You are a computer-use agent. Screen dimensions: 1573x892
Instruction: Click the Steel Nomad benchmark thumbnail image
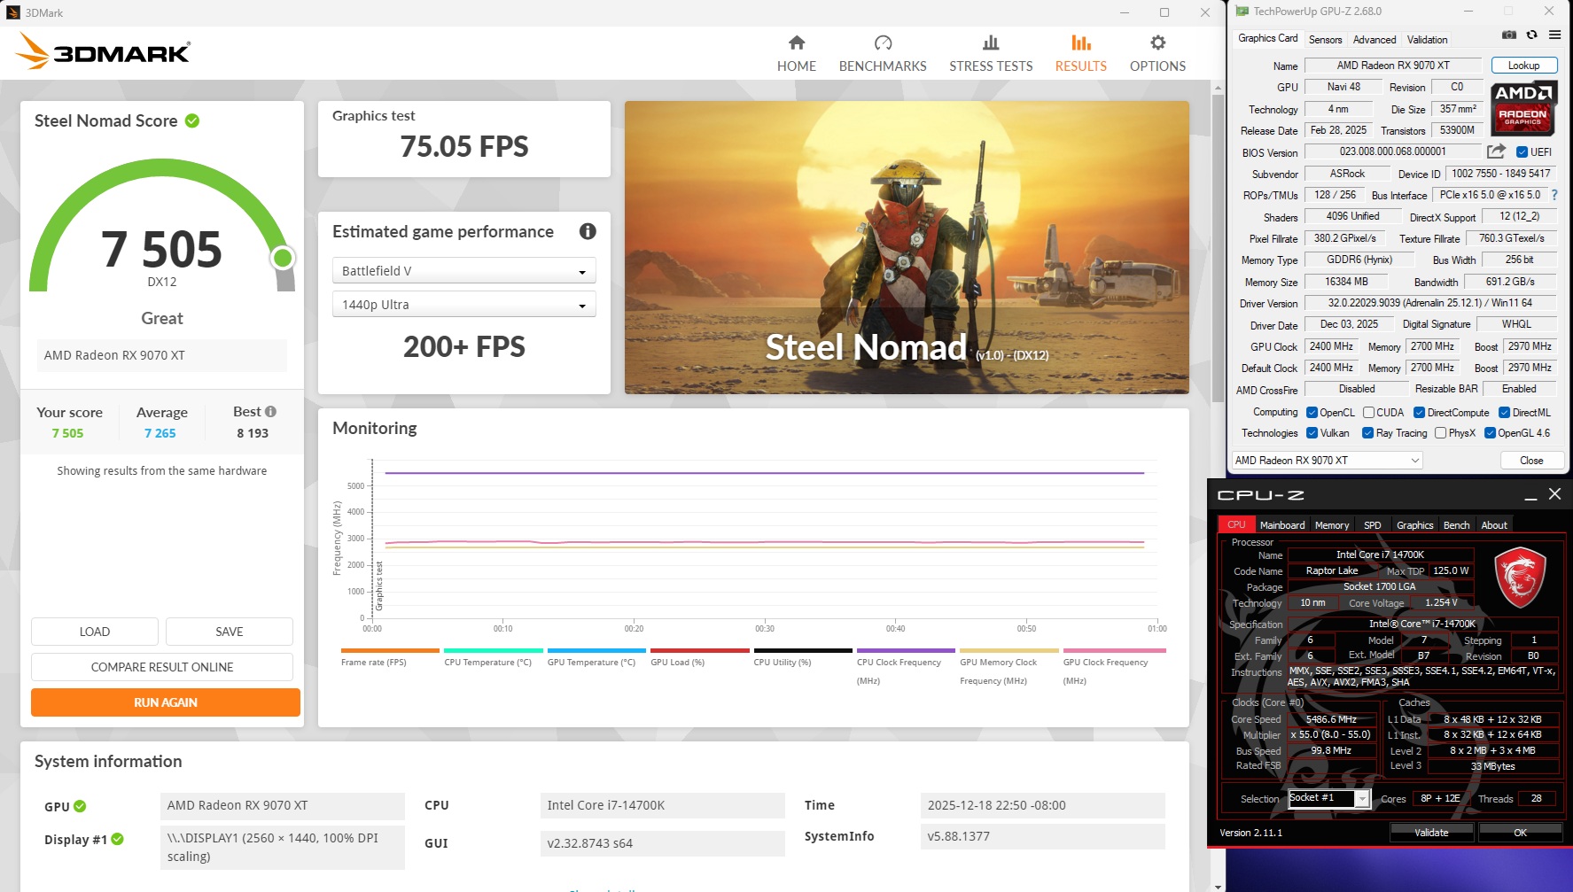(907, 247)
